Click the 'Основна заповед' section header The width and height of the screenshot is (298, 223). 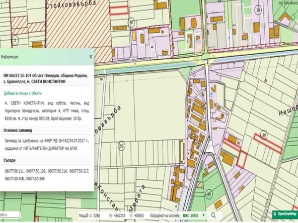(18, 131)
